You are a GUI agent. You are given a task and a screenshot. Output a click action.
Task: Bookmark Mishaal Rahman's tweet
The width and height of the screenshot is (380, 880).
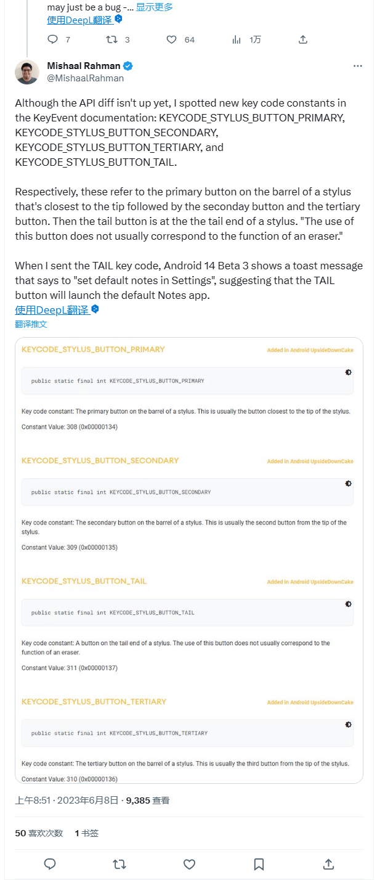coord(259,864)
